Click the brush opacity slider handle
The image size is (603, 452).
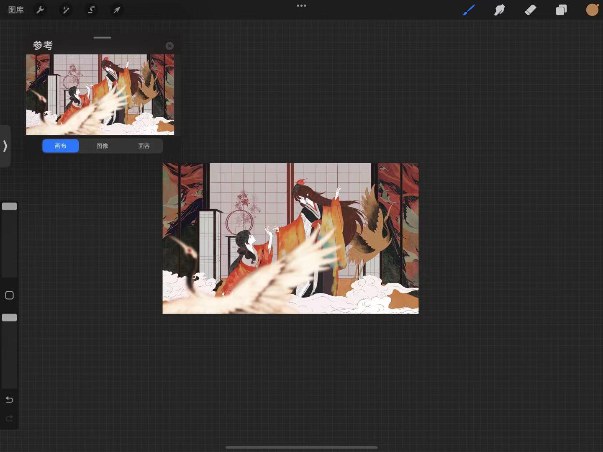click(9, 318)
